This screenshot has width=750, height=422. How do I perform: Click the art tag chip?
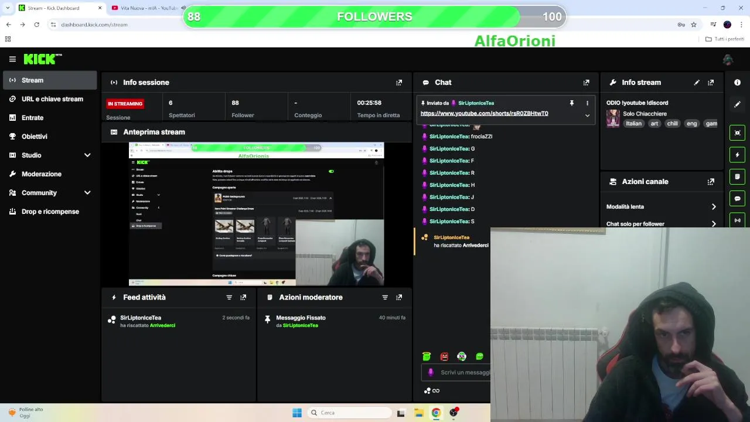pyautogui.click(x=654, y=124)
